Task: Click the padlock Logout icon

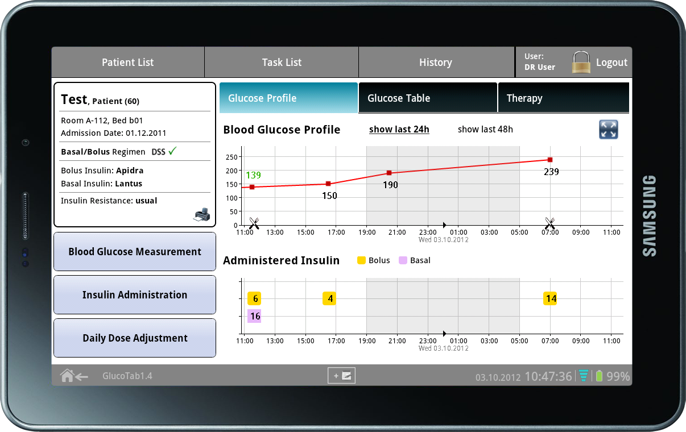Action: tap(581, 62)
